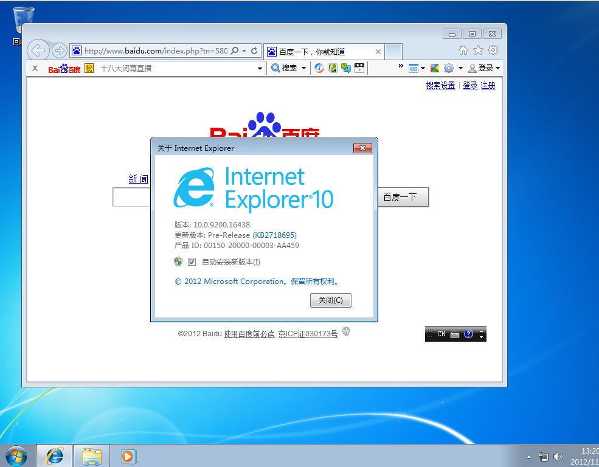
Task: Click the toolbar 搜索 button
Action: (x=284, y=68)
